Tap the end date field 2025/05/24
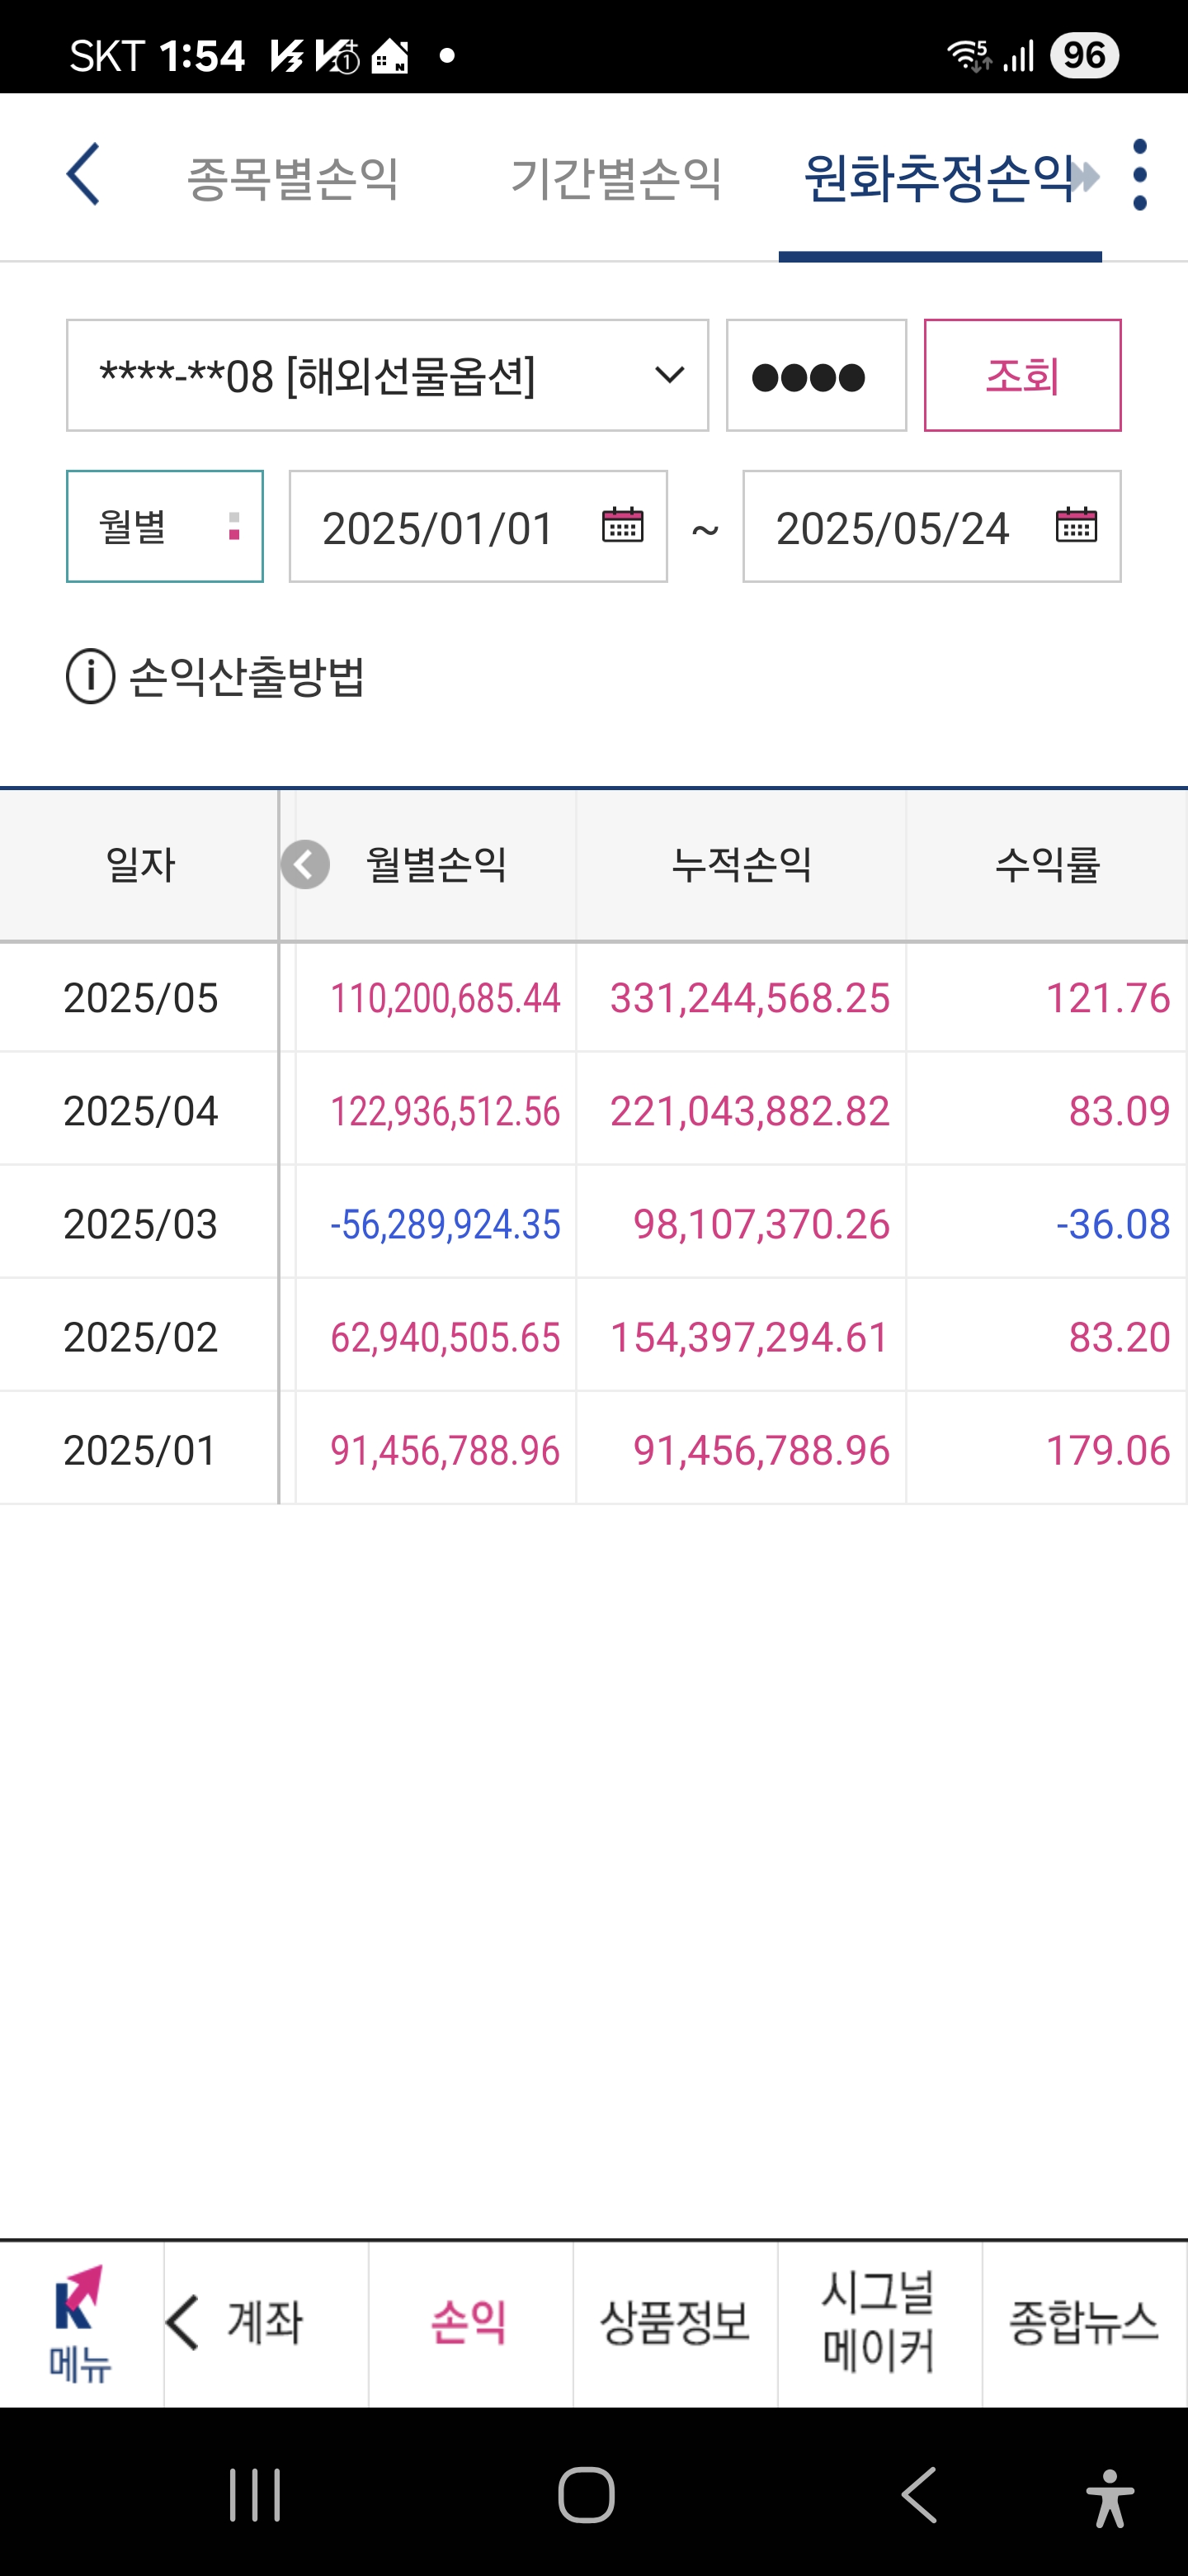 click(932, 526)
